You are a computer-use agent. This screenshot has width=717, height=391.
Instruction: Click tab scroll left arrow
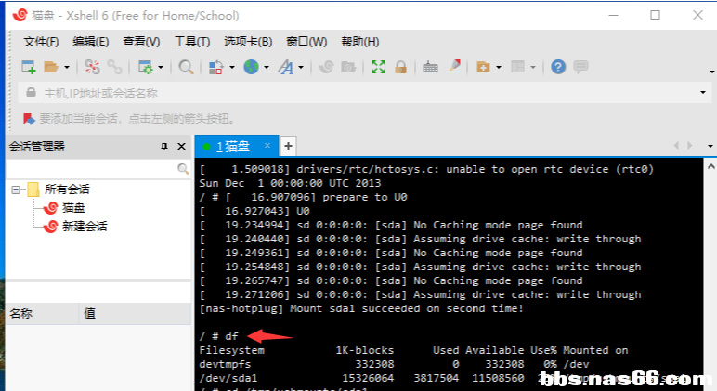tap(676, 146)
